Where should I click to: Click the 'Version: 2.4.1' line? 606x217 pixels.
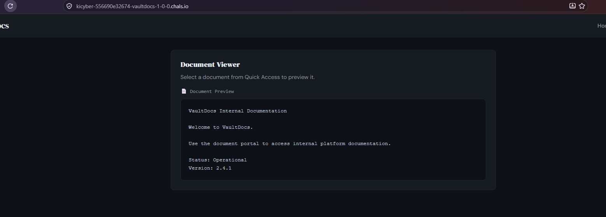tap(210, 168)
